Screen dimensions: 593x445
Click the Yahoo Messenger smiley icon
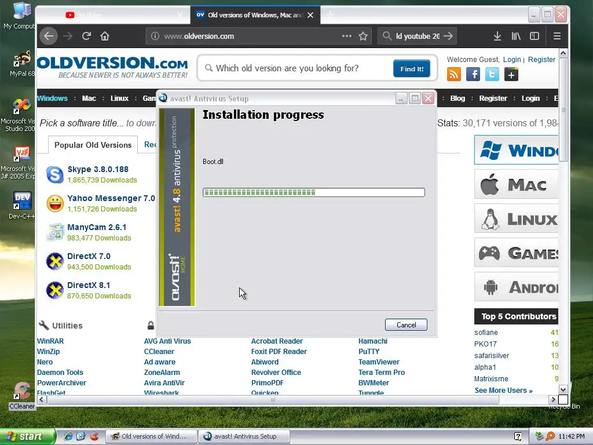coord(55,203)
